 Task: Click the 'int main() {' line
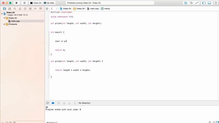(x=57, y=32)
